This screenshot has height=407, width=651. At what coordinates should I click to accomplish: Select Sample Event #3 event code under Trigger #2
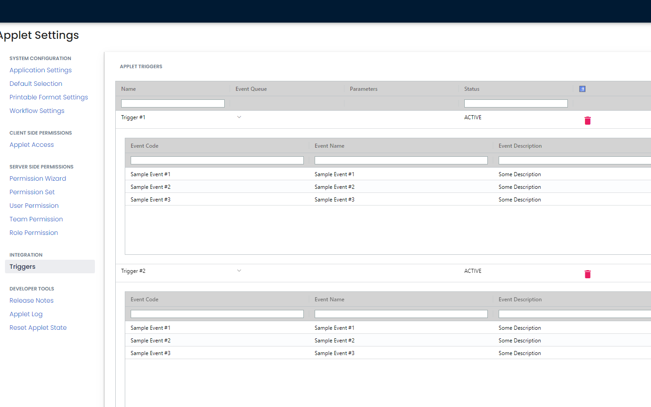151,353
